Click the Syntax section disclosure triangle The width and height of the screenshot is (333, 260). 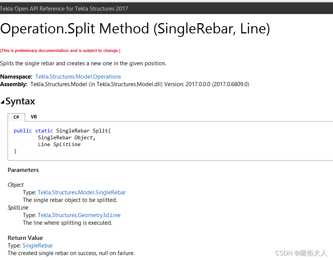coord(3,102)
